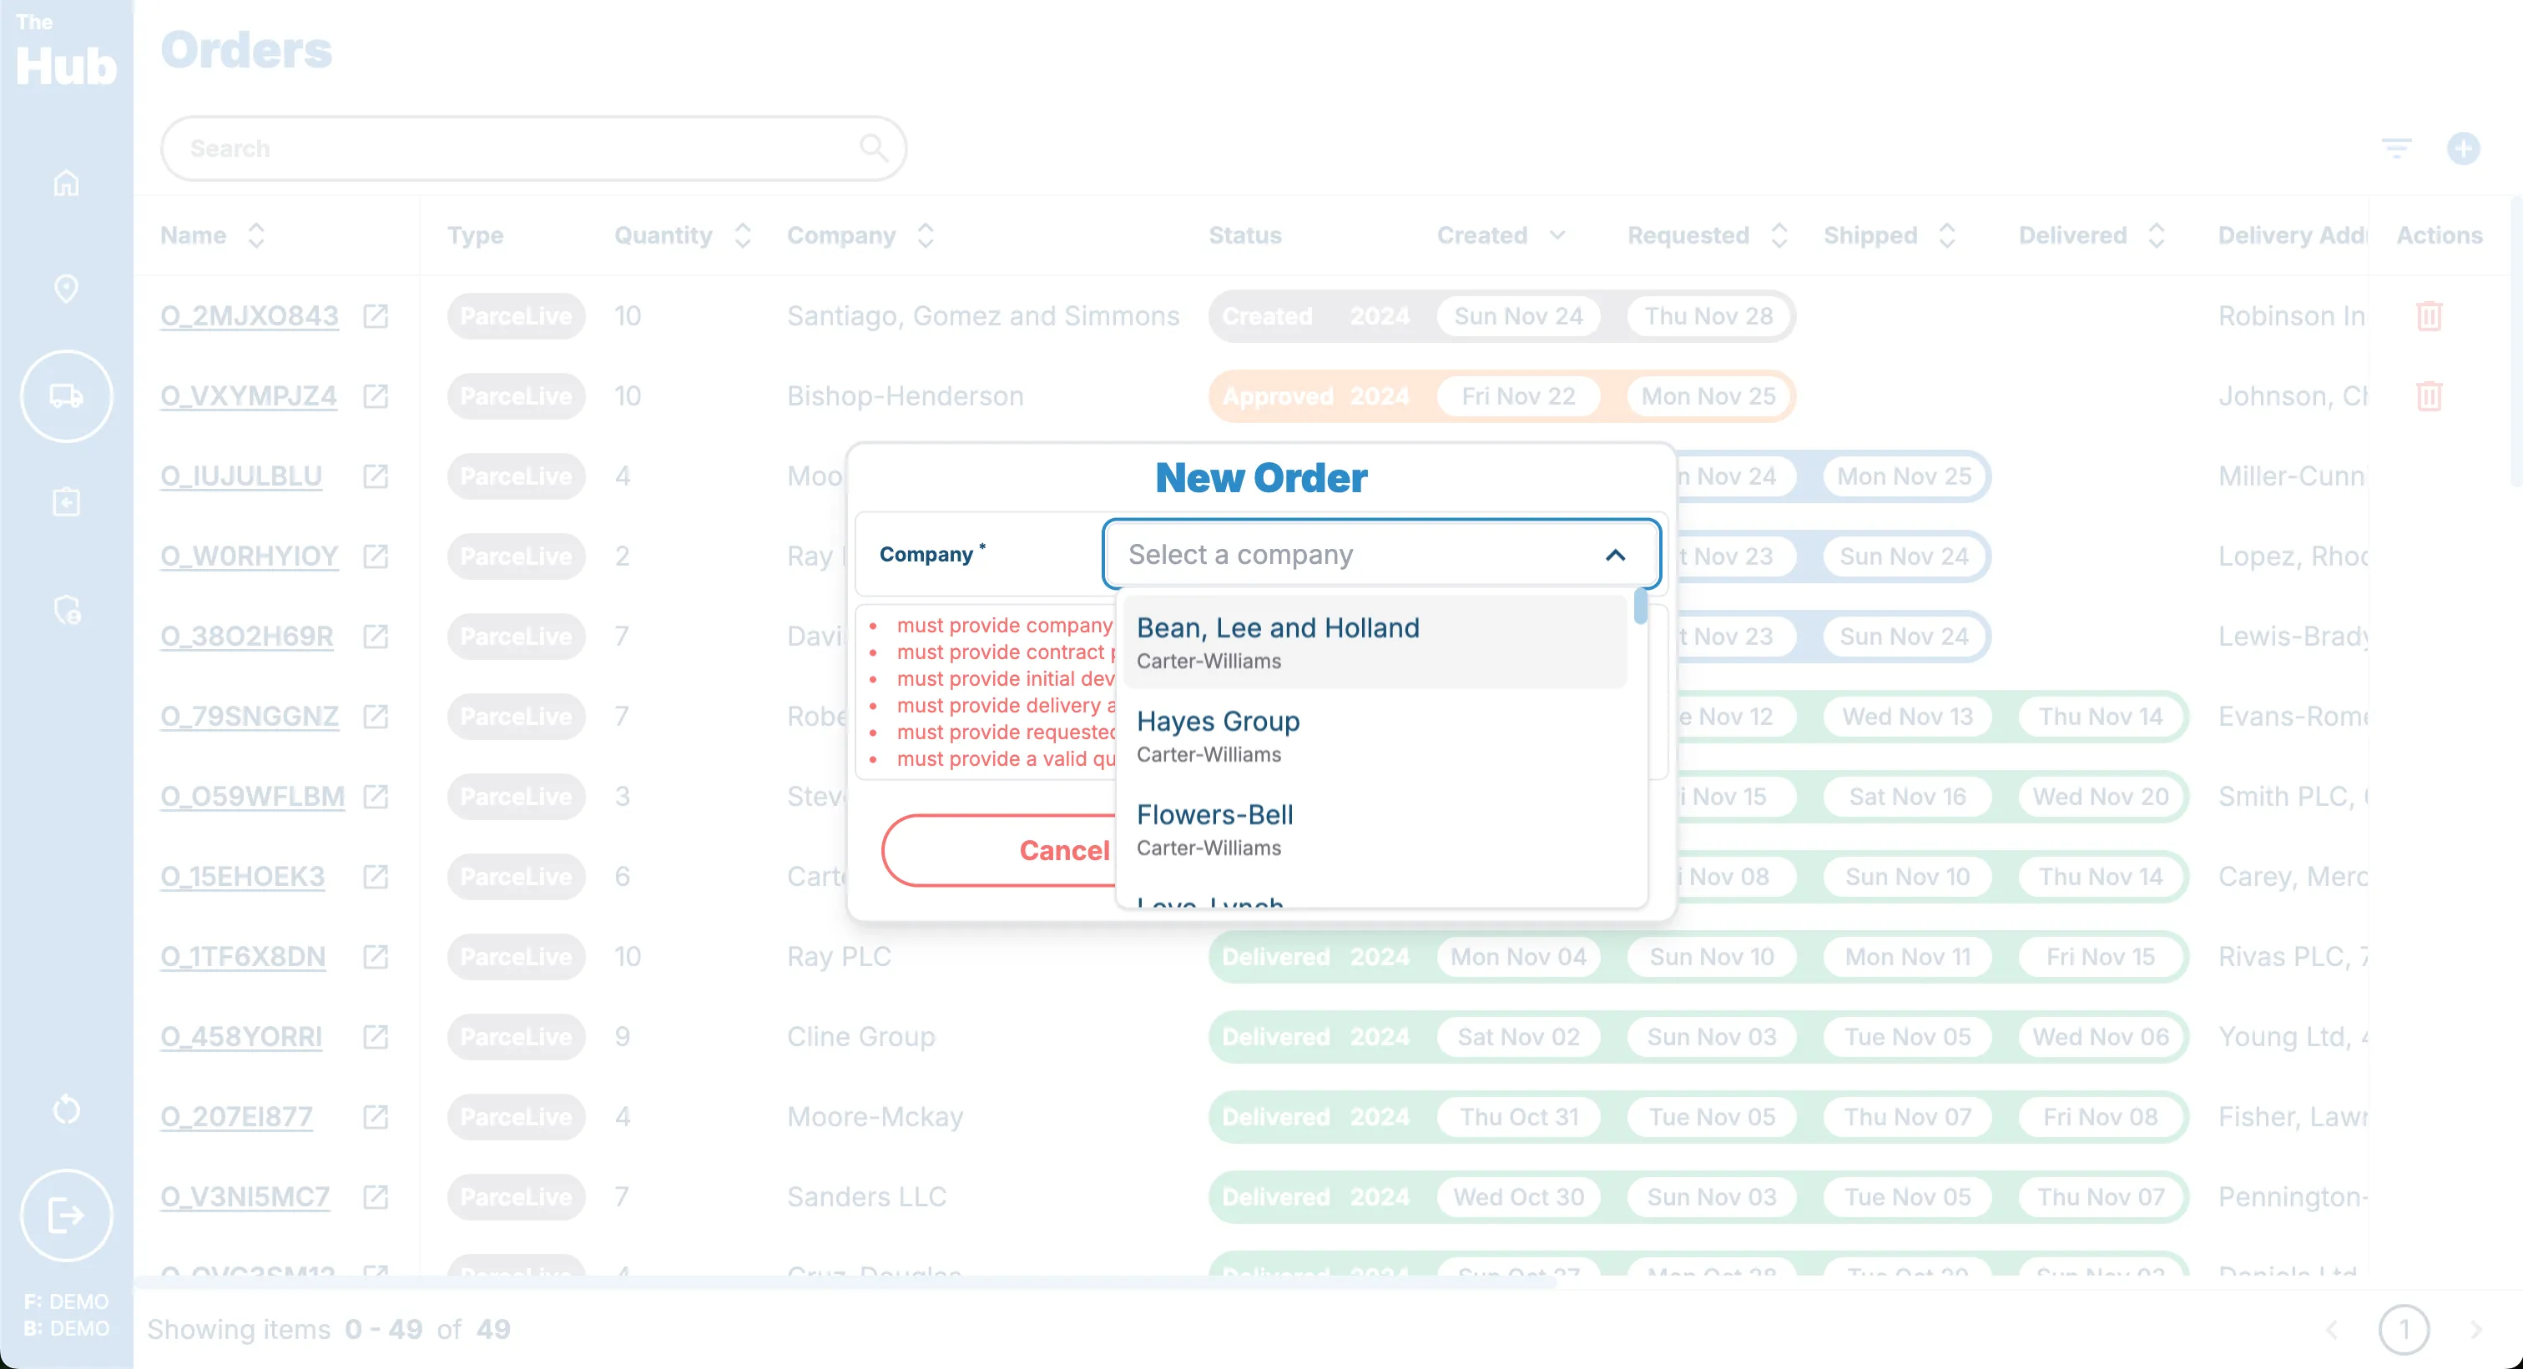Screen dimensions: 2523x1369
Task: Open order O_O59WFLBM external link icon
Action: (376, 797)
